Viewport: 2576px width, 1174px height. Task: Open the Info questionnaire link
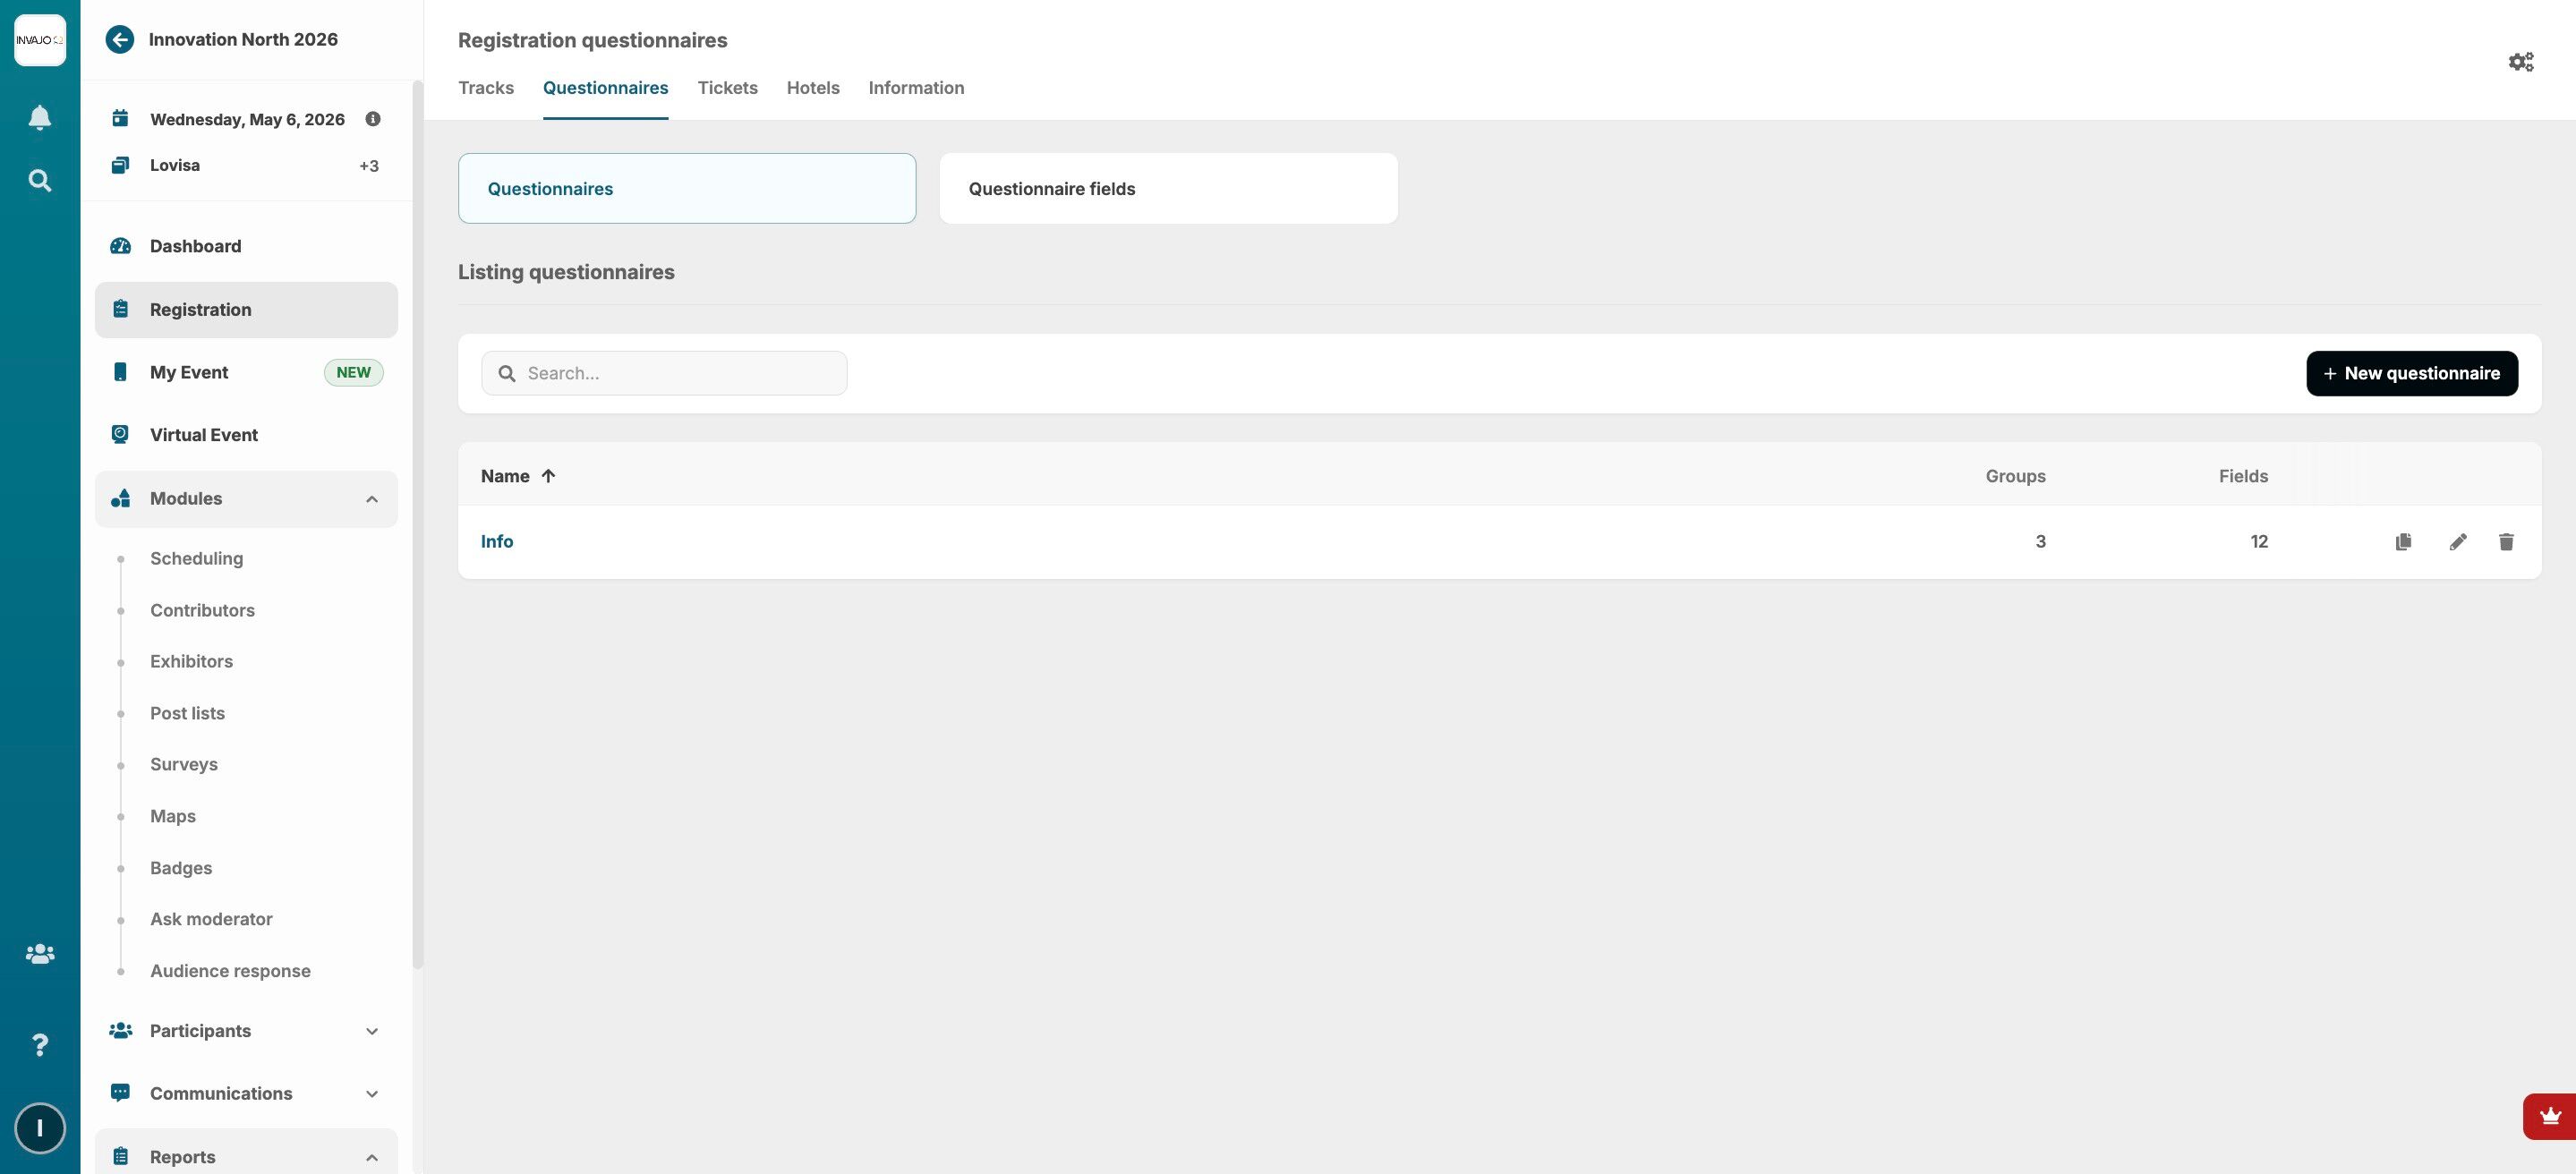[497, 541]
